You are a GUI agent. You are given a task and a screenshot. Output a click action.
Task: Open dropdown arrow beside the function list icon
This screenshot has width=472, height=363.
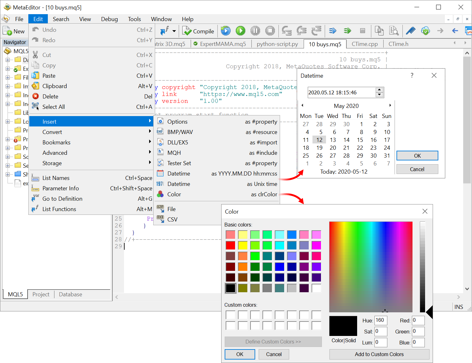click(x=174, y=31)
